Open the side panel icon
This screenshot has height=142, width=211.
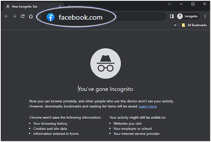pos(172,16)
